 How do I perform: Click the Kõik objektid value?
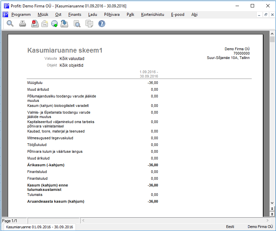[x=71, y=65]
